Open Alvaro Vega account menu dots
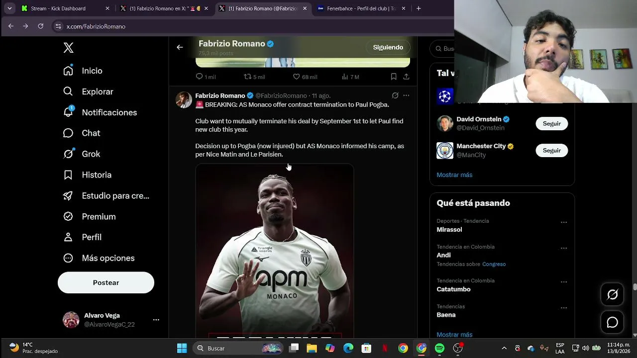Screen dimensions: 637x358 coord(156,320)
